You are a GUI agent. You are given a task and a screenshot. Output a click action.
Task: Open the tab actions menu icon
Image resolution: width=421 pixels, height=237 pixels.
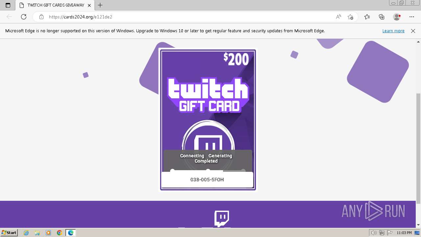(8, 5)
